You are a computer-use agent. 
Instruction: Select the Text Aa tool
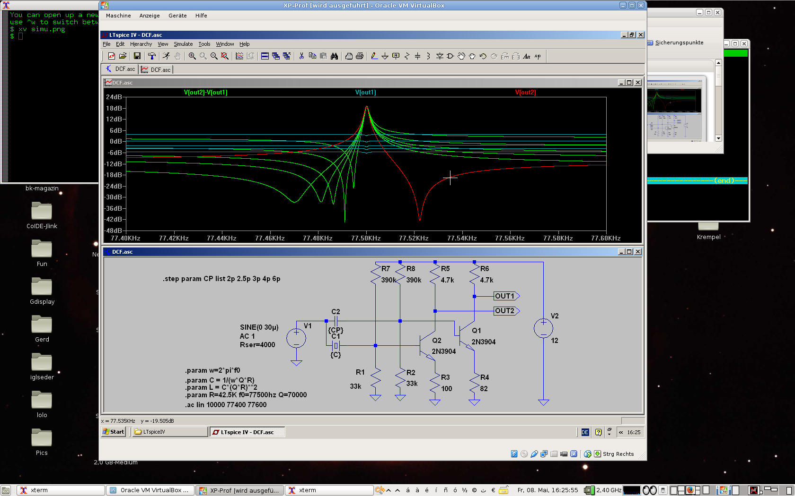(527, 56)
